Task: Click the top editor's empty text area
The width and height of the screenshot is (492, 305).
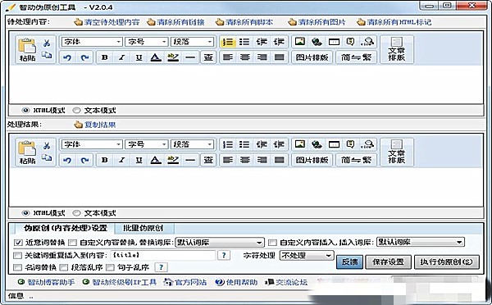Action: click(246, 84)
